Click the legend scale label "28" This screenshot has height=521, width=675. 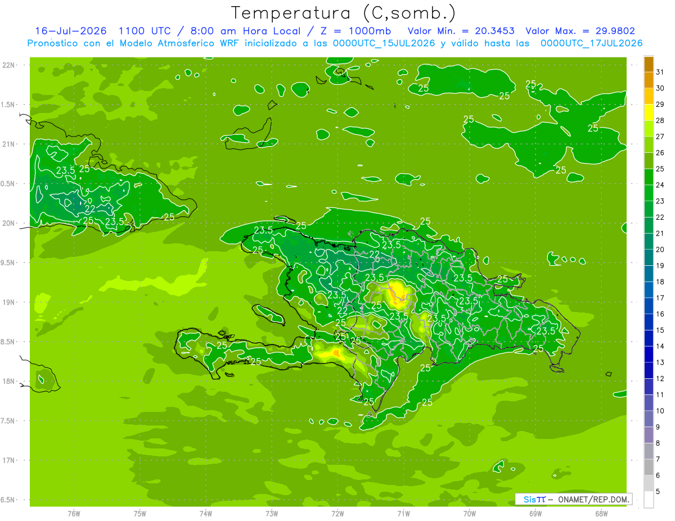tap(660, 120)
